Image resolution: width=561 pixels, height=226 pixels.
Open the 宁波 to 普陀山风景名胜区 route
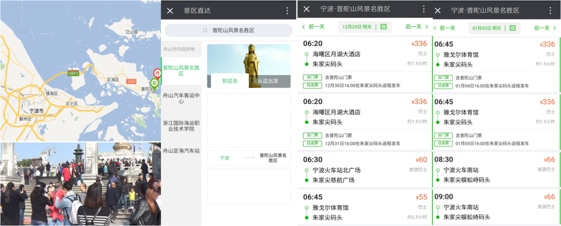[249, 158]
